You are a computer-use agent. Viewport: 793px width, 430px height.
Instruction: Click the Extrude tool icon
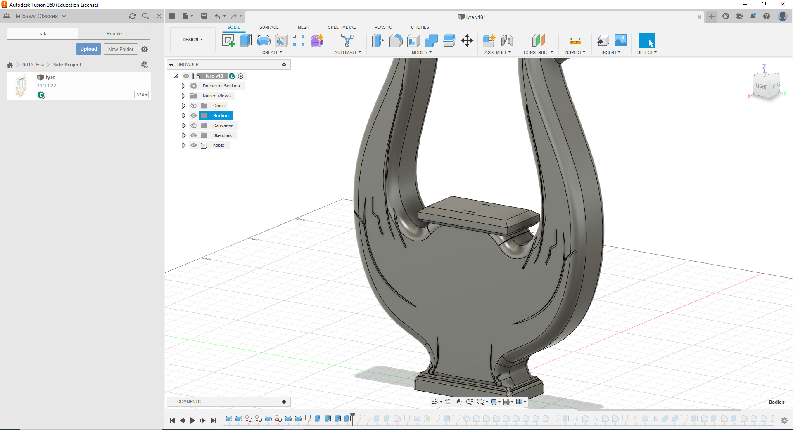[x=246, y=40]
